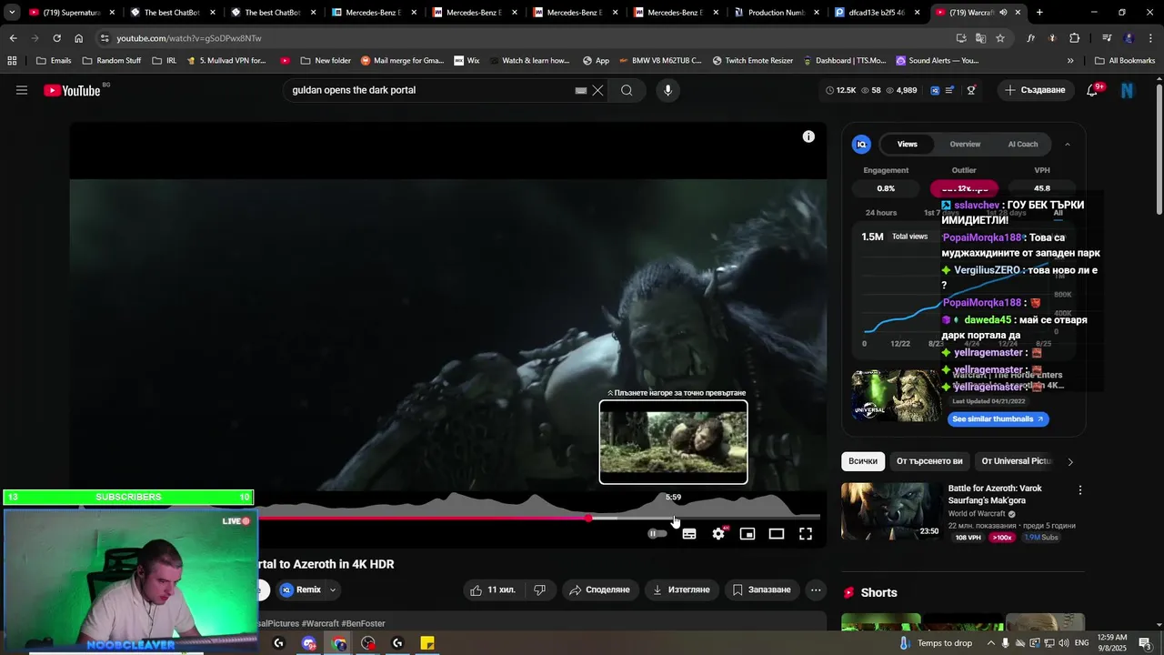This screenshot has height=655, width=1164.
Task: Show video info card icon
Action: [808, 136]
